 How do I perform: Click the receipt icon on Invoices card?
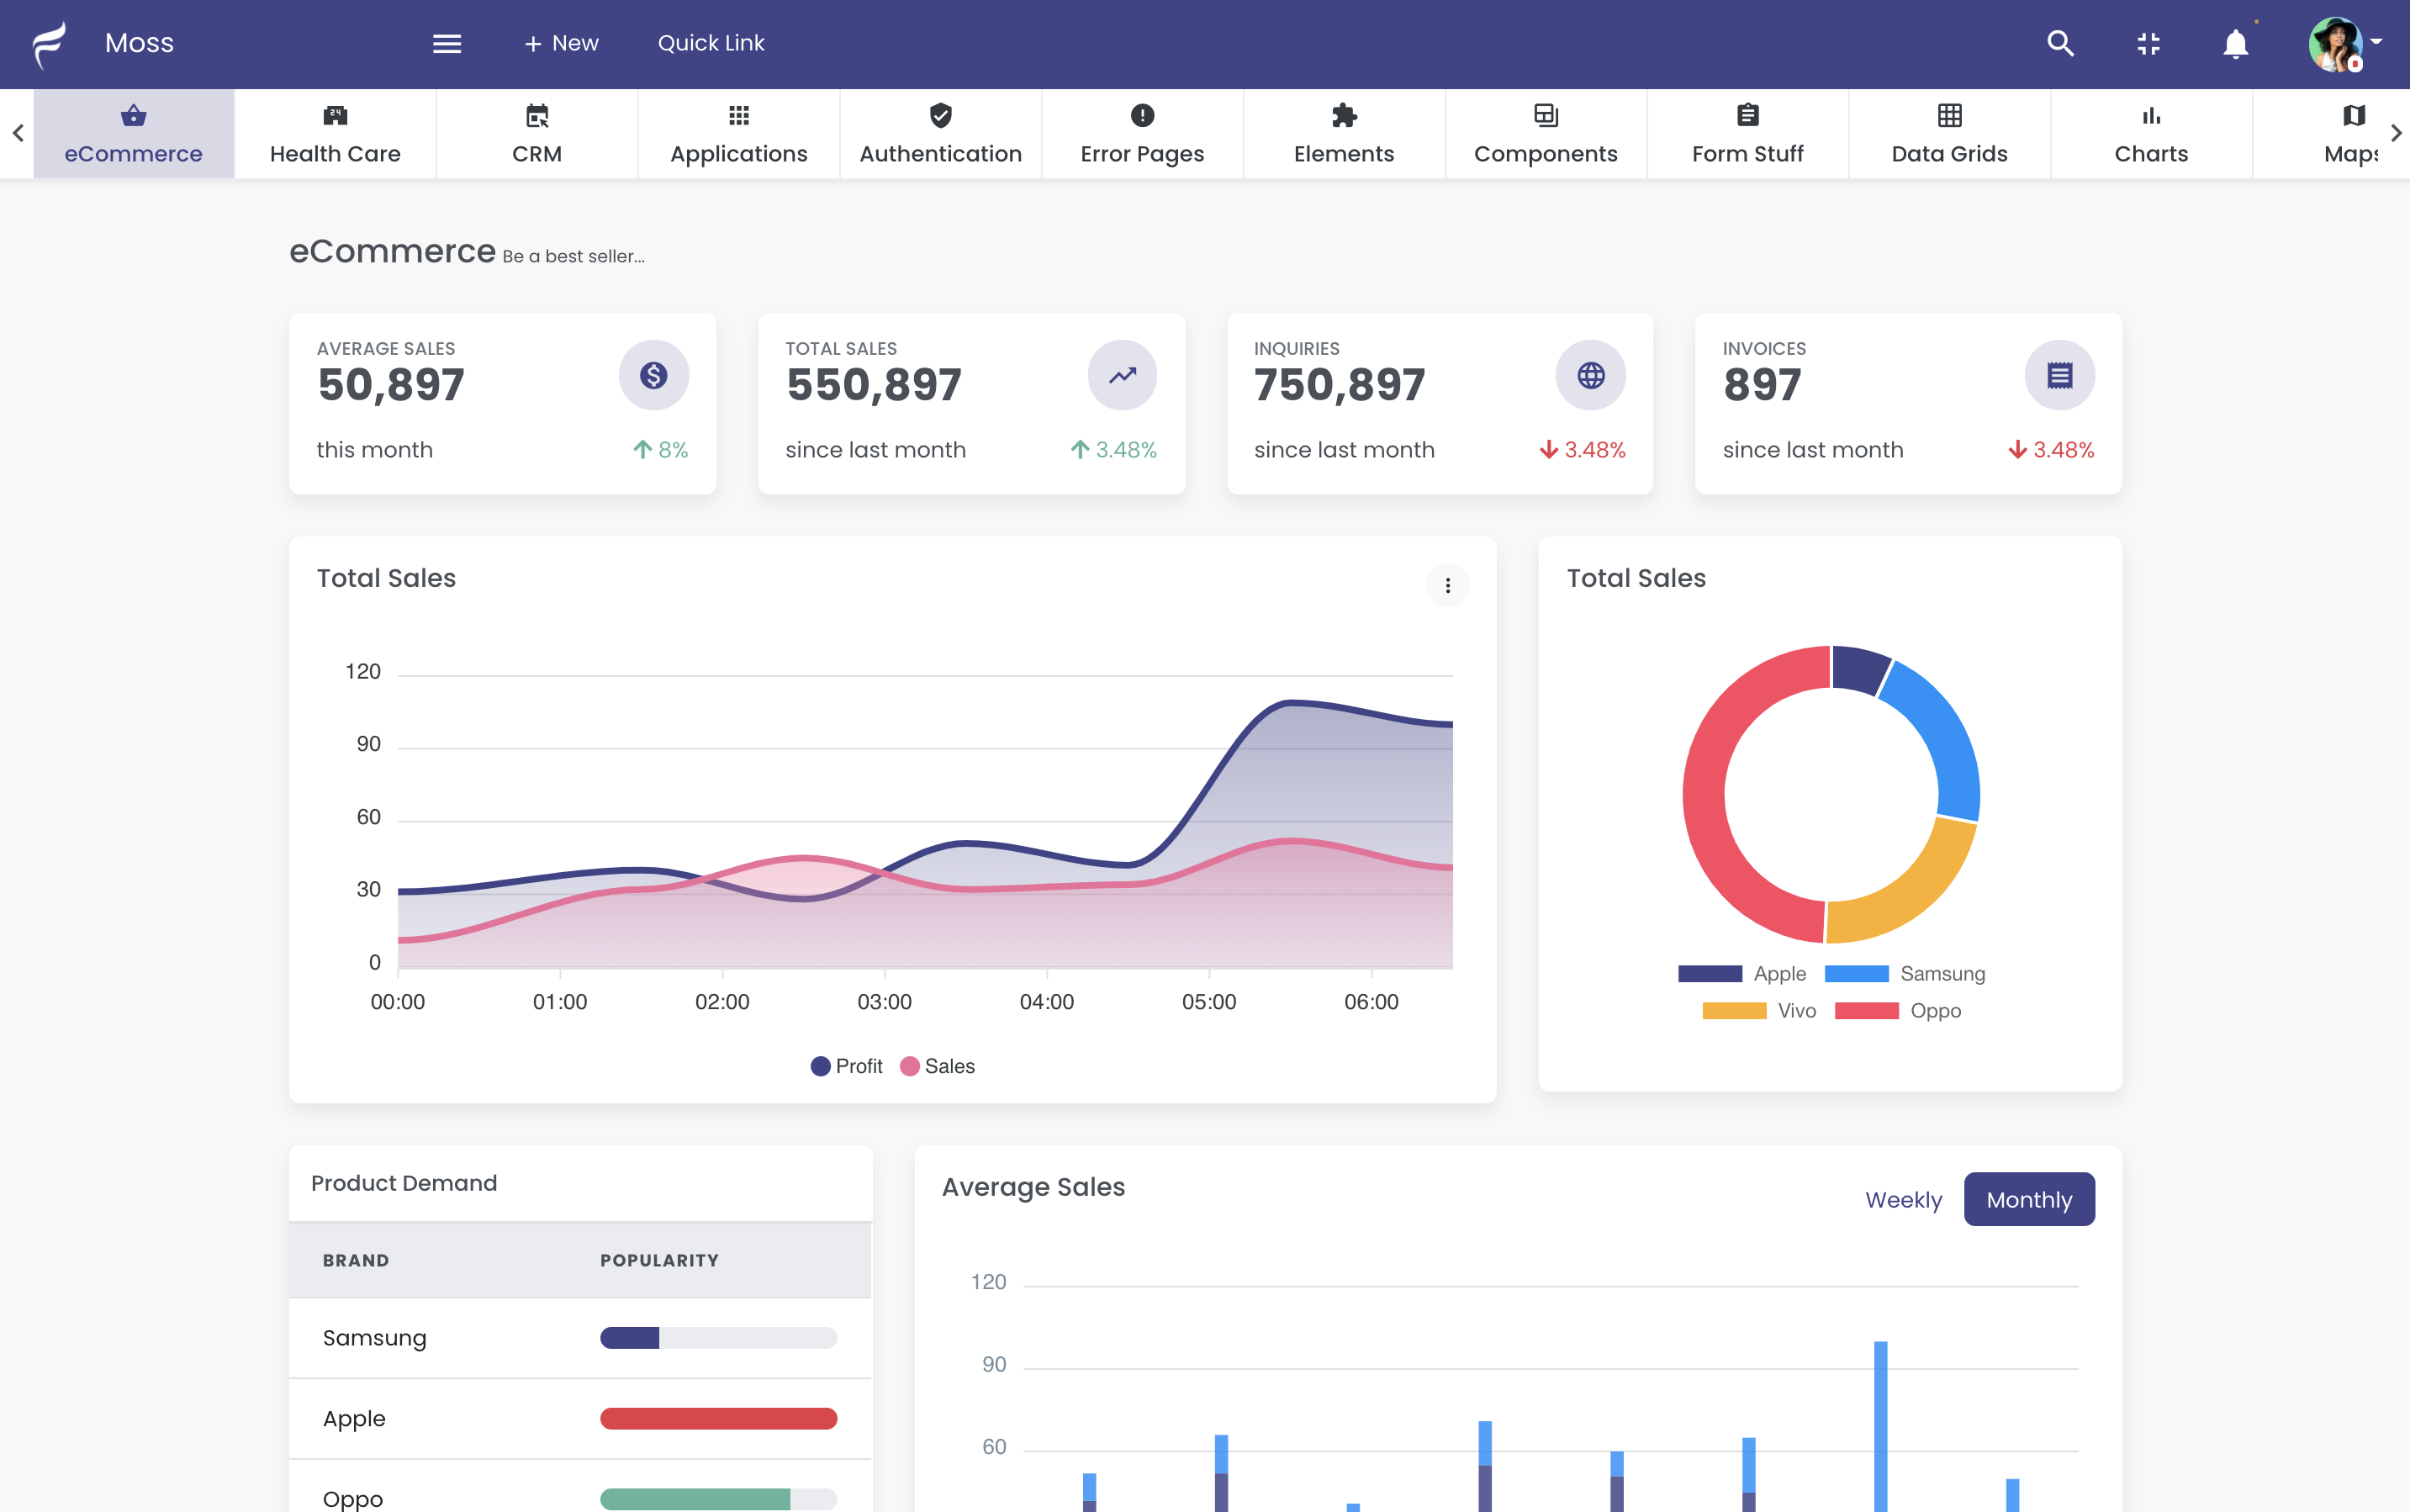click(2059, 375)
